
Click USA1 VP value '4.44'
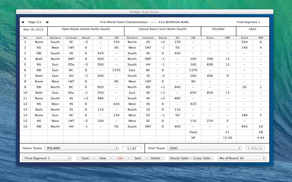point(261,138)
